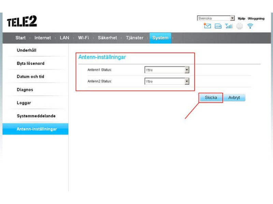Click the globe internet connection icon
Viewport: 273px width, 204px height.
[240, 26]
